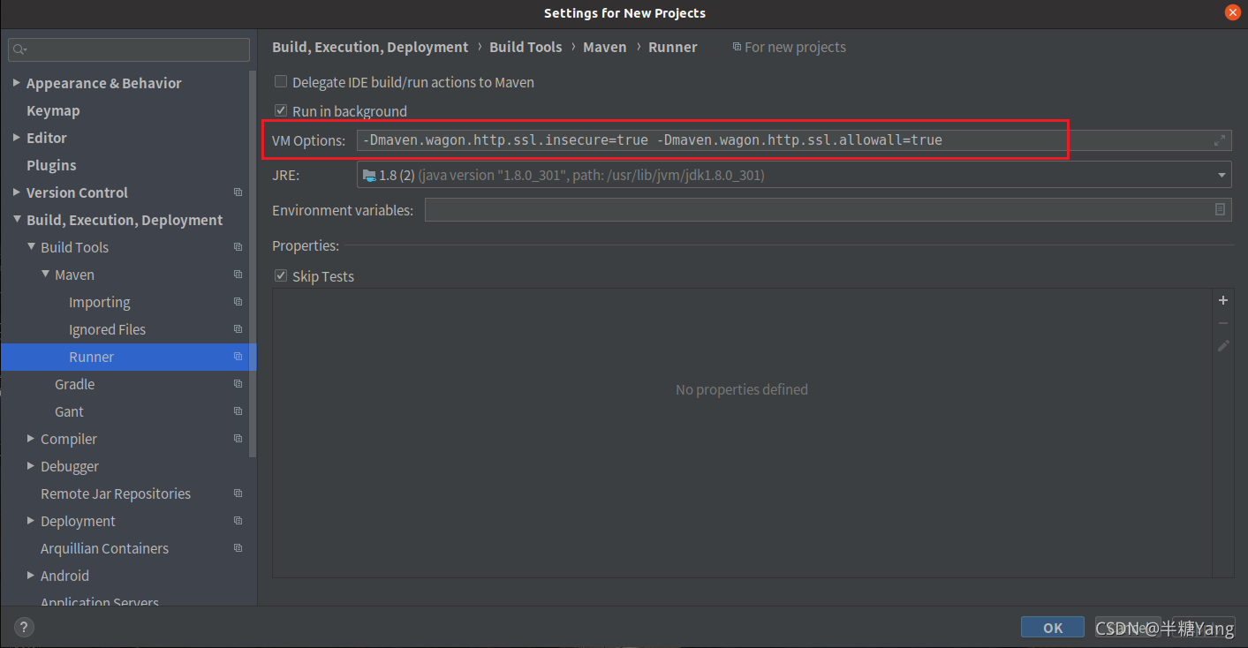Open the JRE dropdown list

[794, 175]
